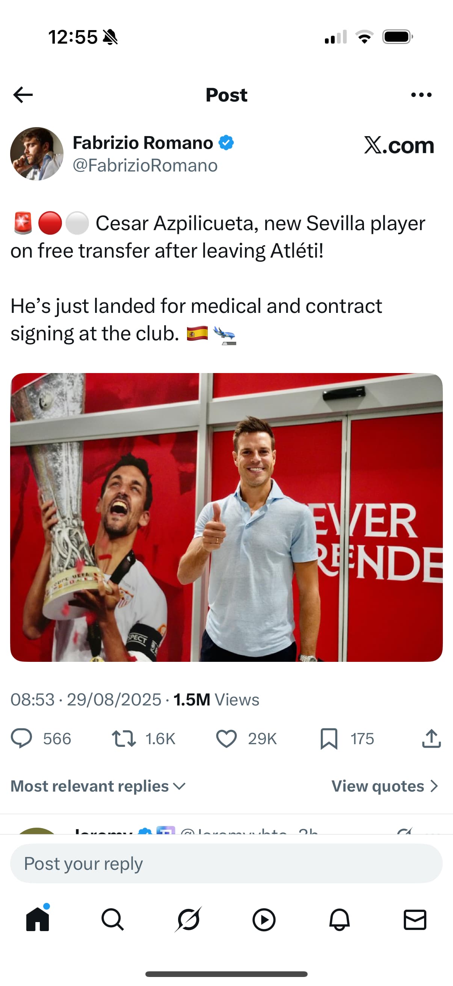Tap the back arrow icon
This screenshot has width=453, height=986.
click(x=23, y=95)
